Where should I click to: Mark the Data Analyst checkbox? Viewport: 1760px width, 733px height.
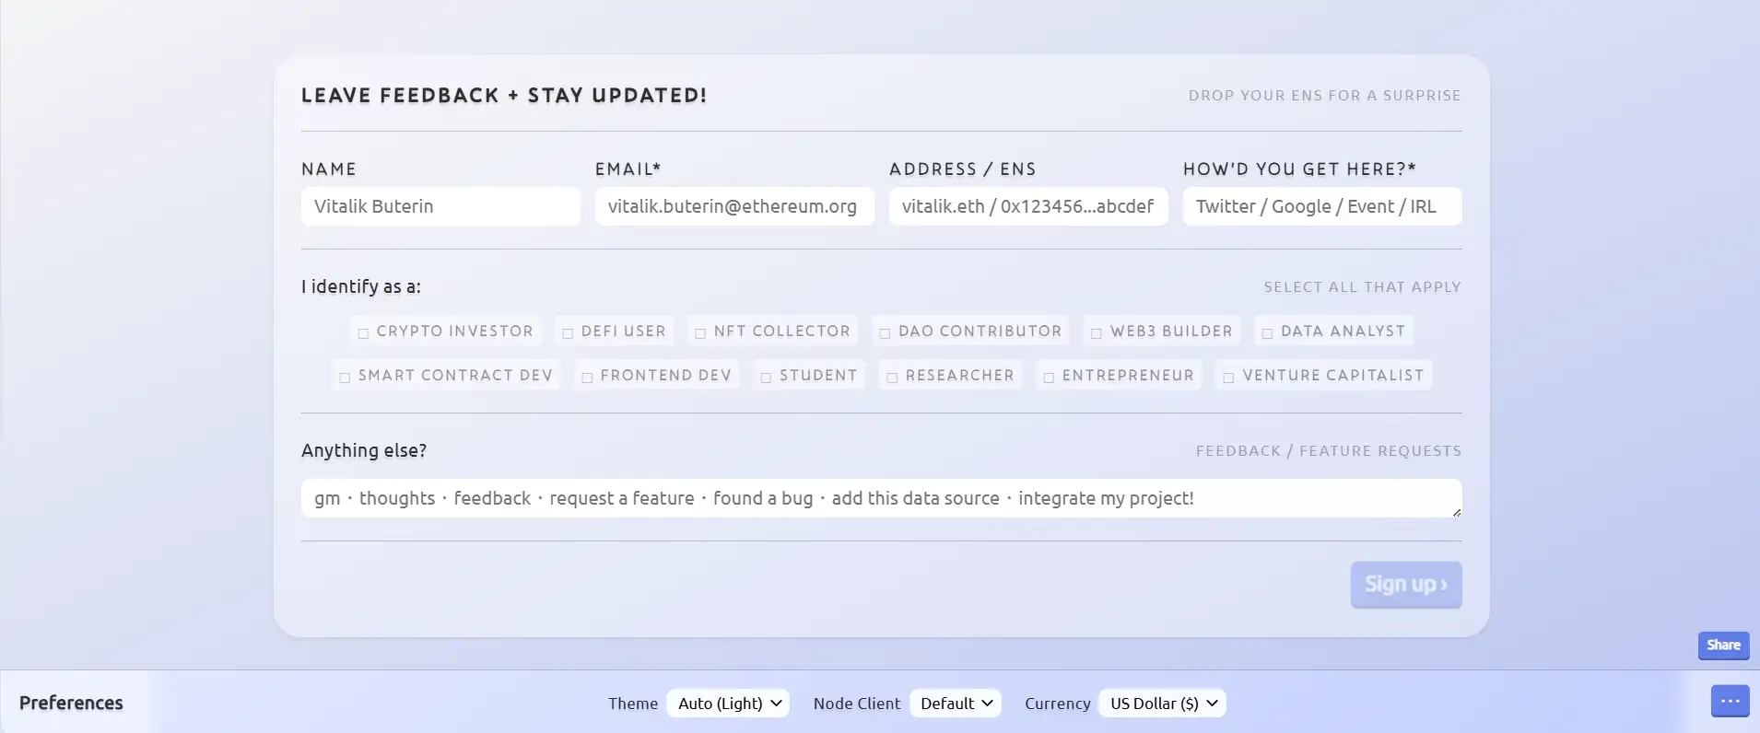click(x=1267, y=333)
